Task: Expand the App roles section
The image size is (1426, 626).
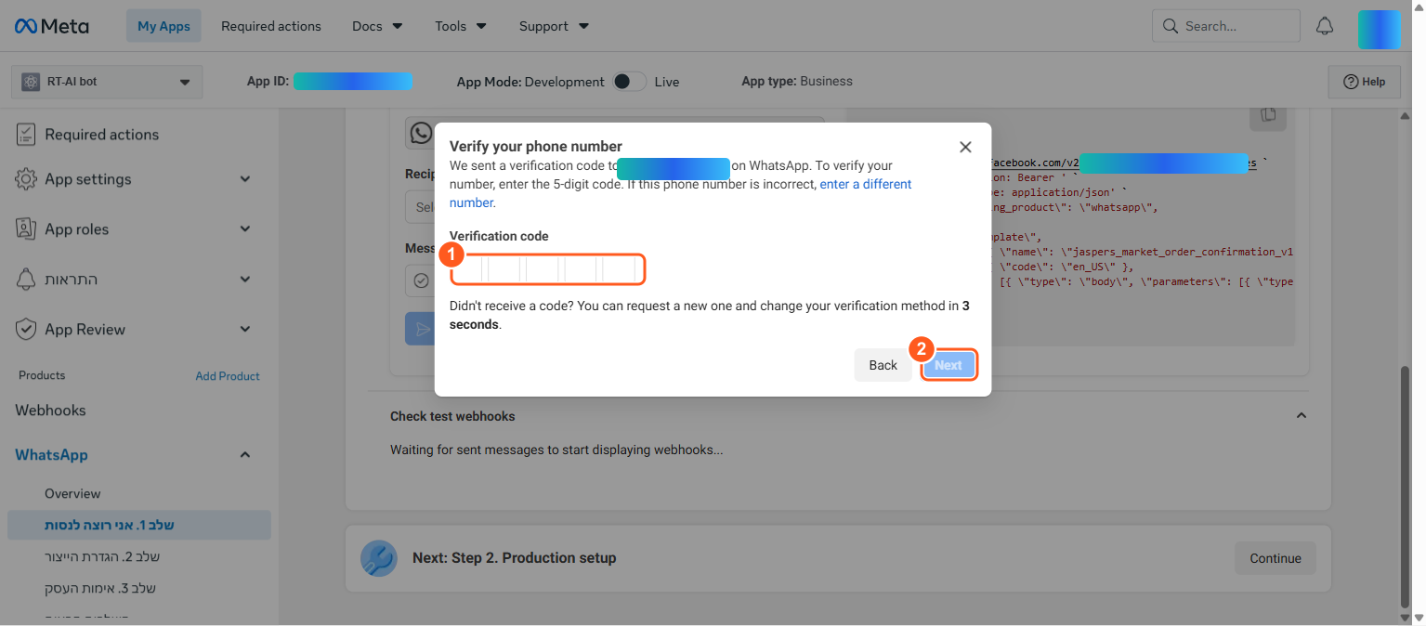Action: 245,228
